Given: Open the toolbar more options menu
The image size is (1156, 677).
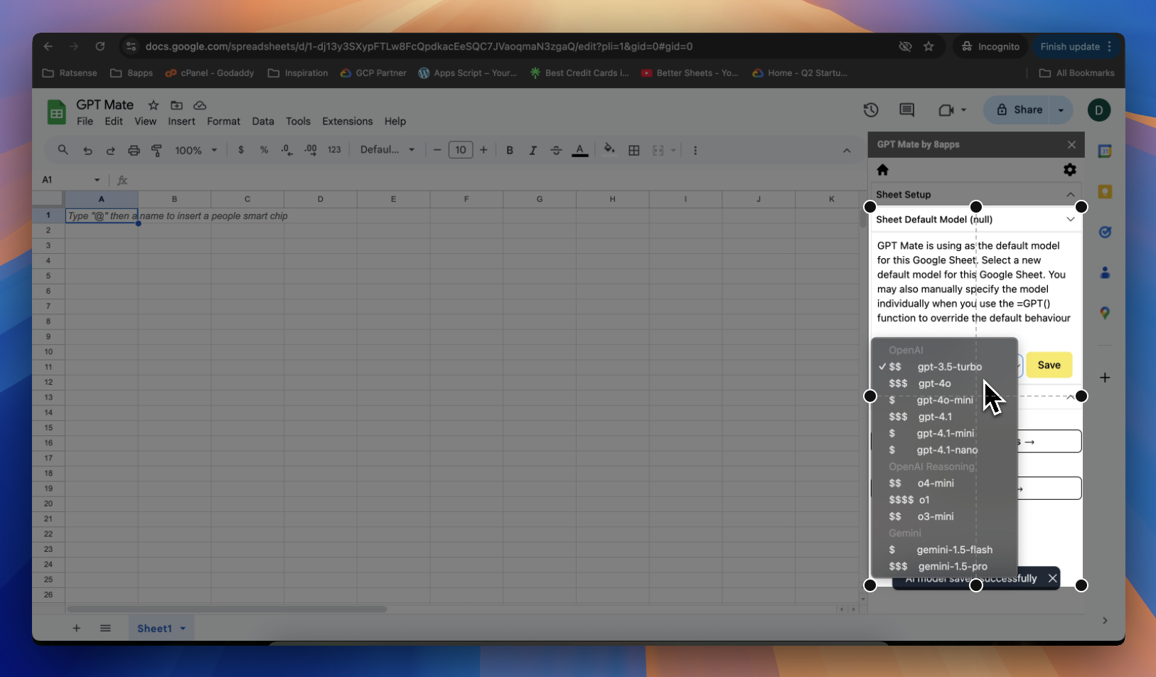Looking at the screenshot, I should tap(695, 150).
